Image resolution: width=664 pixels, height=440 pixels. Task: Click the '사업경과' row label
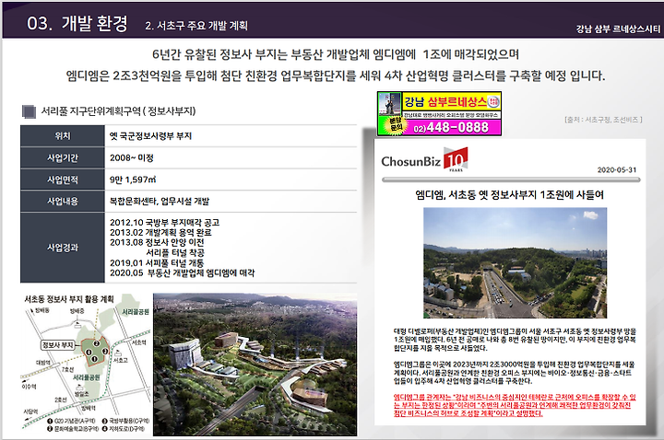[x=63, y=248]
